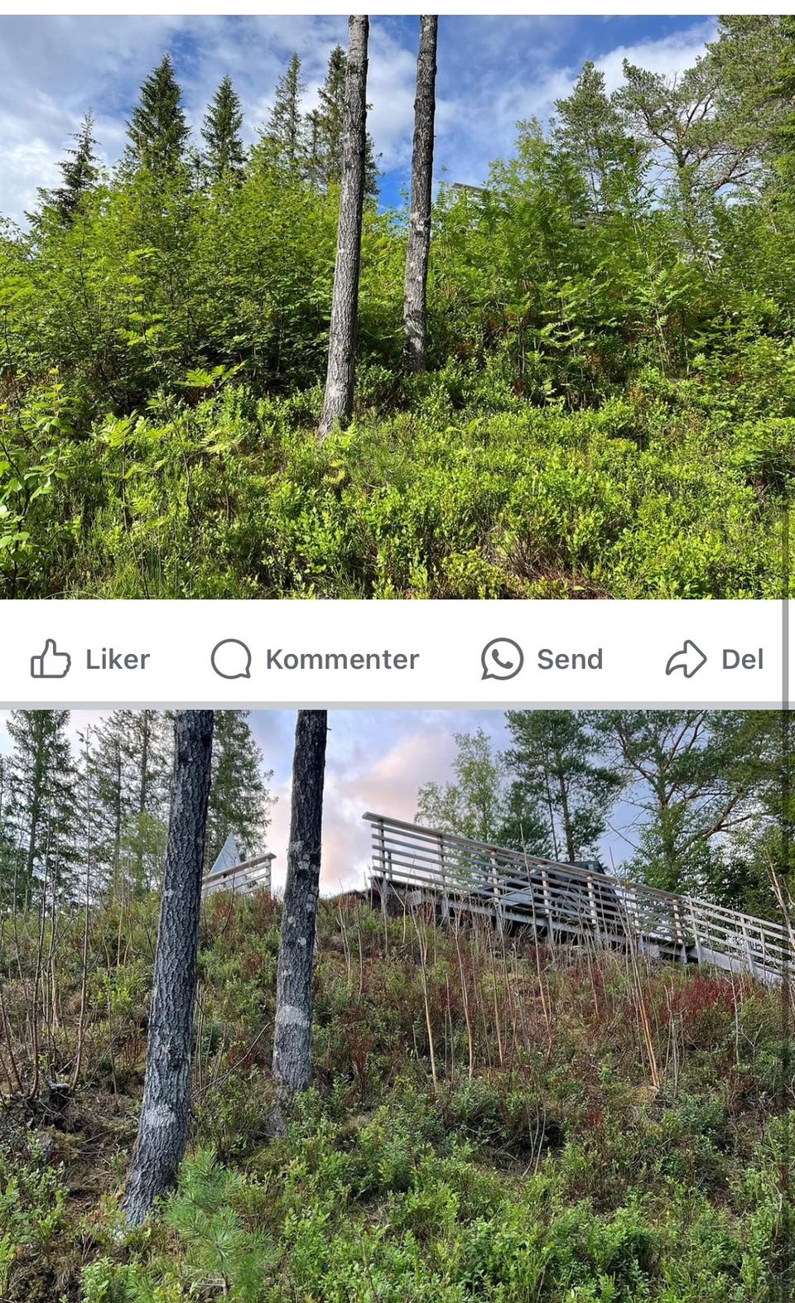Open the bottom photo with cleared hillside
The image size is (795, 1303).
(397, 1006)
